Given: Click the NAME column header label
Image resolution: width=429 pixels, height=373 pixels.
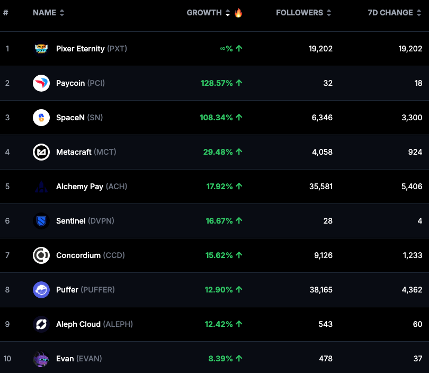Looking at the screenshot, I should [44, 13].
